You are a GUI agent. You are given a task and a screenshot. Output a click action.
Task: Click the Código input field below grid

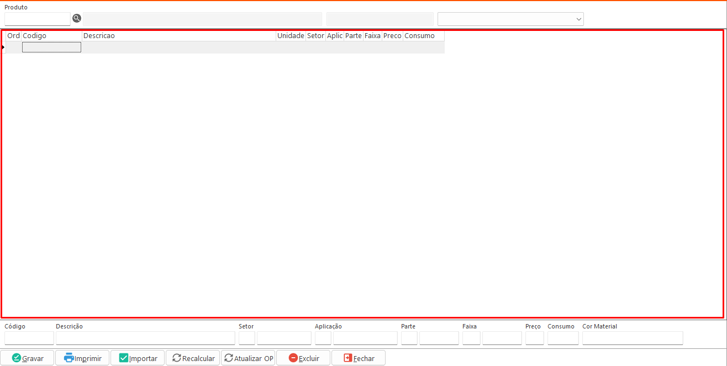[29, 338]
